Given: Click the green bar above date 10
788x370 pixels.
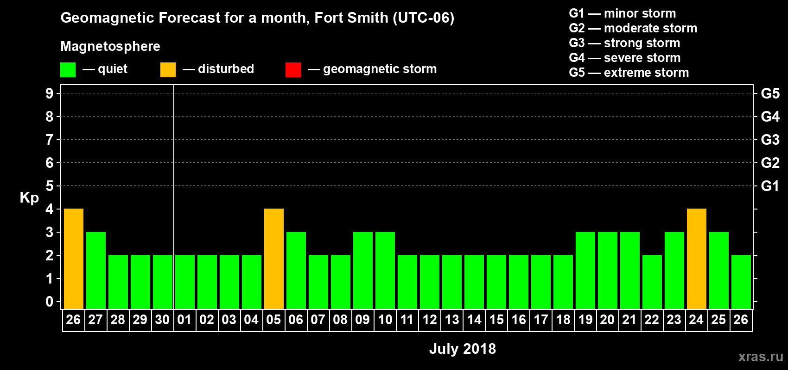Looking at the screenshot, I should point(385,270).
